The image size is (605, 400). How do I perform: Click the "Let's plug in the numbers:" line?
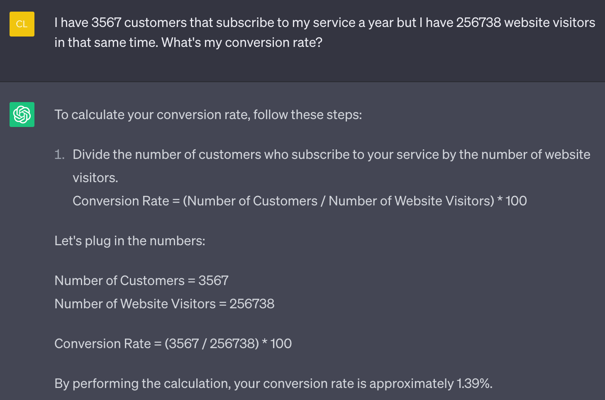click(130, 241)
